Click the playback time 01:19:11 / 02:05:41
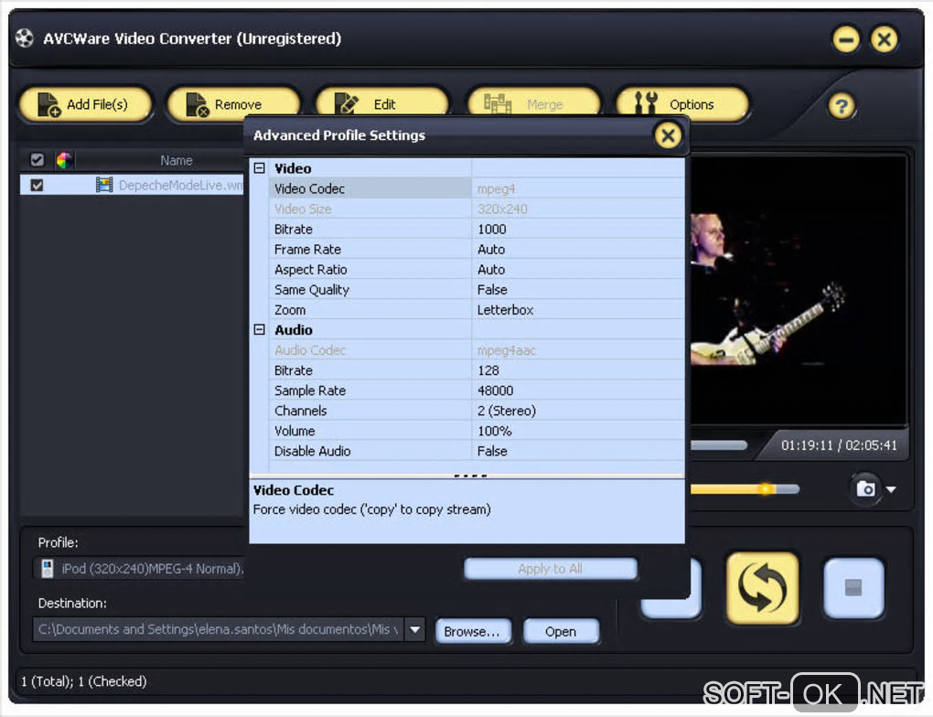Screen dimensions: 933x717 tap(839, 445)
